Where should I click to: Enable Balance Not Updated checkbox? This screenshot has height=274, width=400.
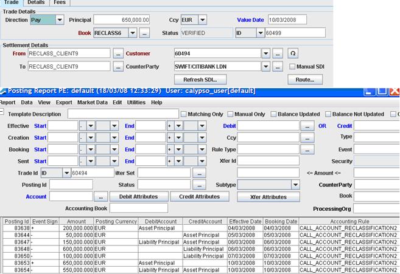point(328,114)
